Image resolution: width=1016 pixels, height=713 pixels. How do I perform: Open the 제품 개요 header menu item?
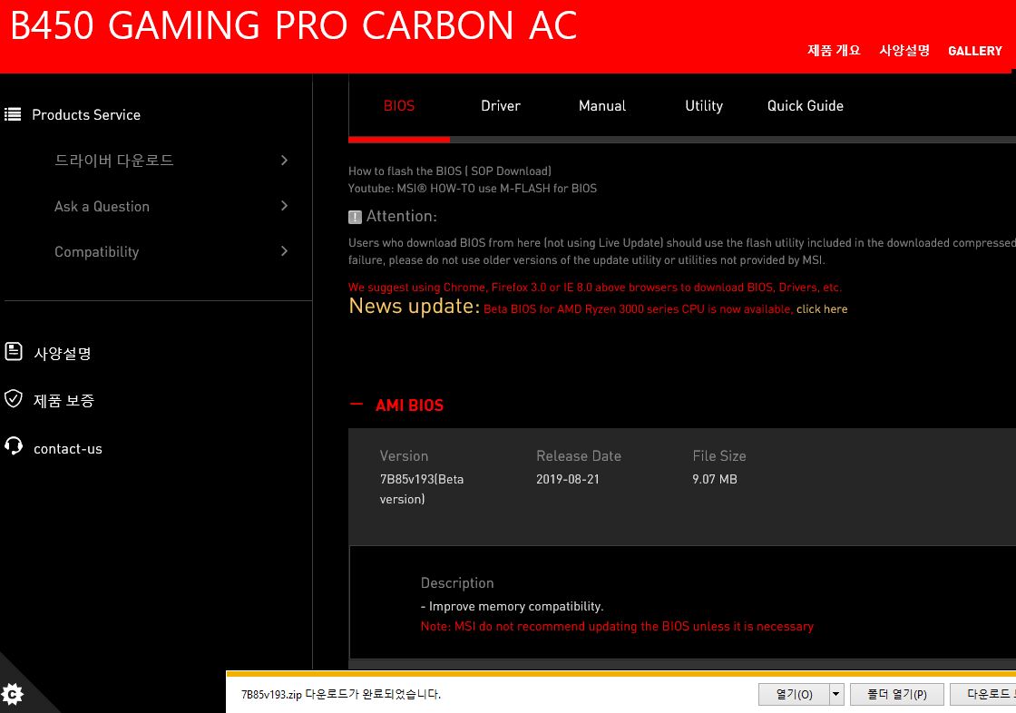(x=834, y=51)
